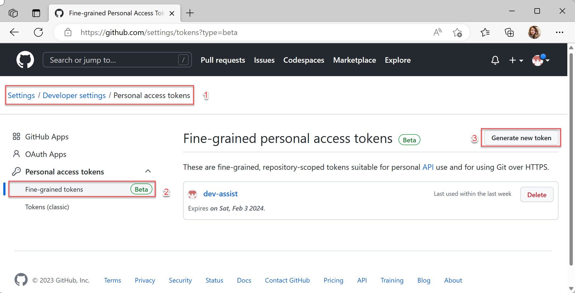Open About footer link
The image size is (575, 293).
(453, 280)
